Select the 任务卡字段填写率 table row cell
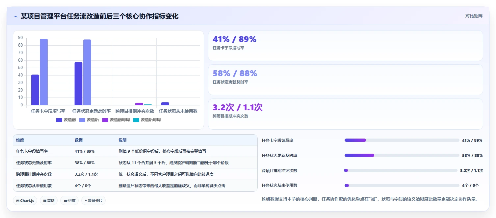The width and height of the screenshot is (496, 218). (32, 151)
